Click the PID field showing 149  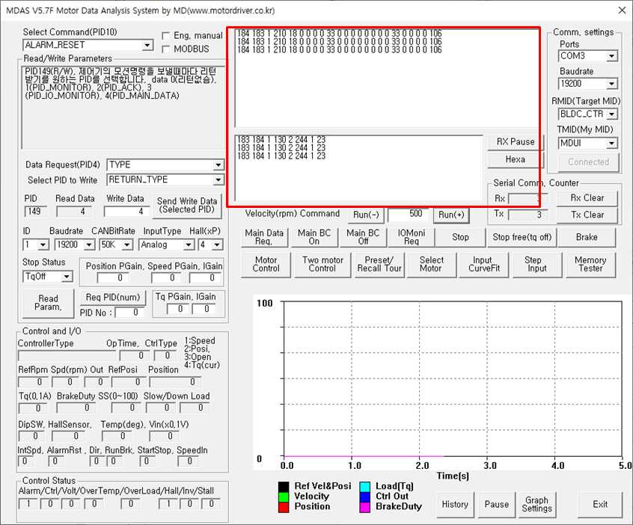(x=35, y=212)
